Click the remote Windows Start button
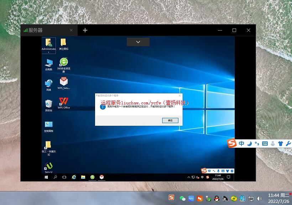This screenshot has width=292, height=205. point(46,177)
